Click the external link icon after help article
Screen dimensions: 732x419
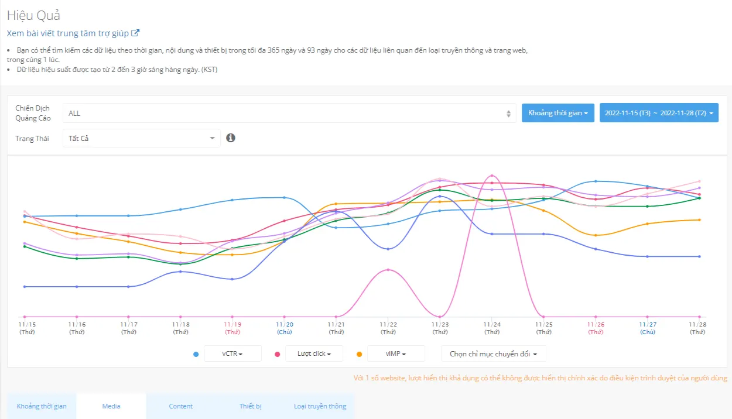(x=135, y=33)
